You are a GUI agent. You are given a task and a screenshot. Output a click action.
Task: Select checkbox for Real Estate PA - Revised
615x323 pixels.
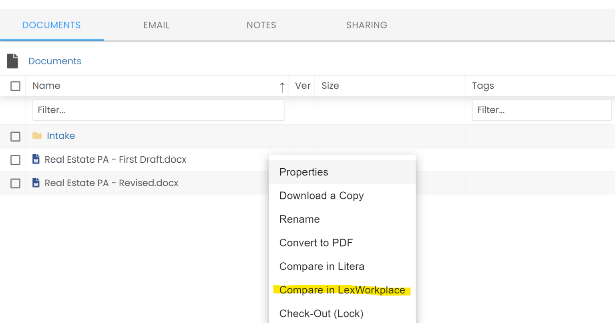[15, 183]
